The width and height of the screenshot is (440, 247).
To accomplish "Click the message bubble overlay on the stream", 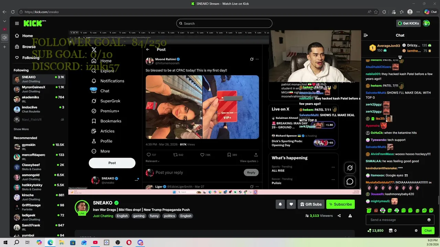I will [x=350, y=181].
